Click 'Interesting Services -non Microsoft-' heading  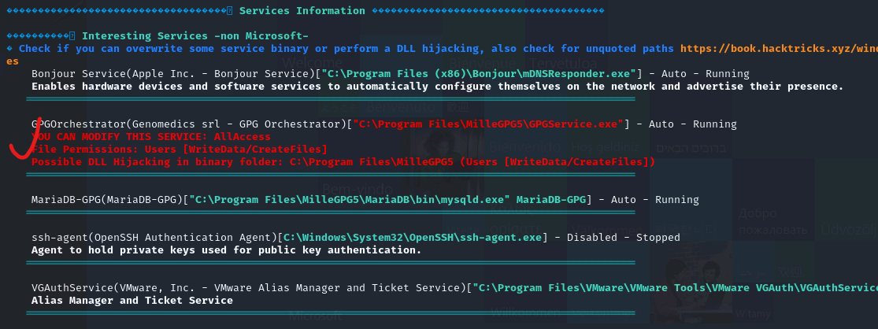click(x=194, y=35)
